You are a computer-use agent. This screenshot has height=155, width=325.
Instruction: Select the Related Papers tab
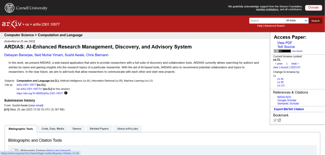click(x=99, y=129)
